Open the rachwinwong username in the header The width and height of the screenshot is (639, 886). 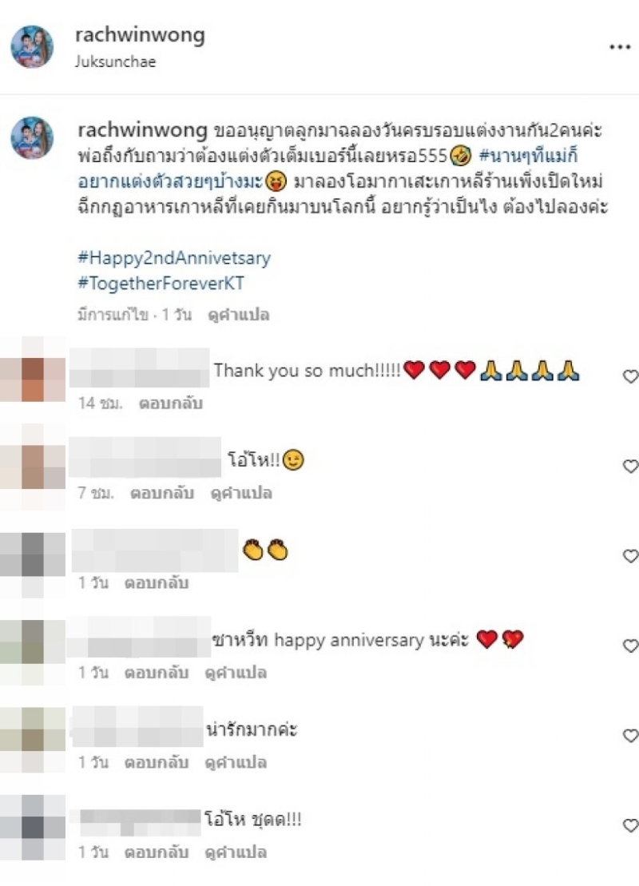click(140, 35)
